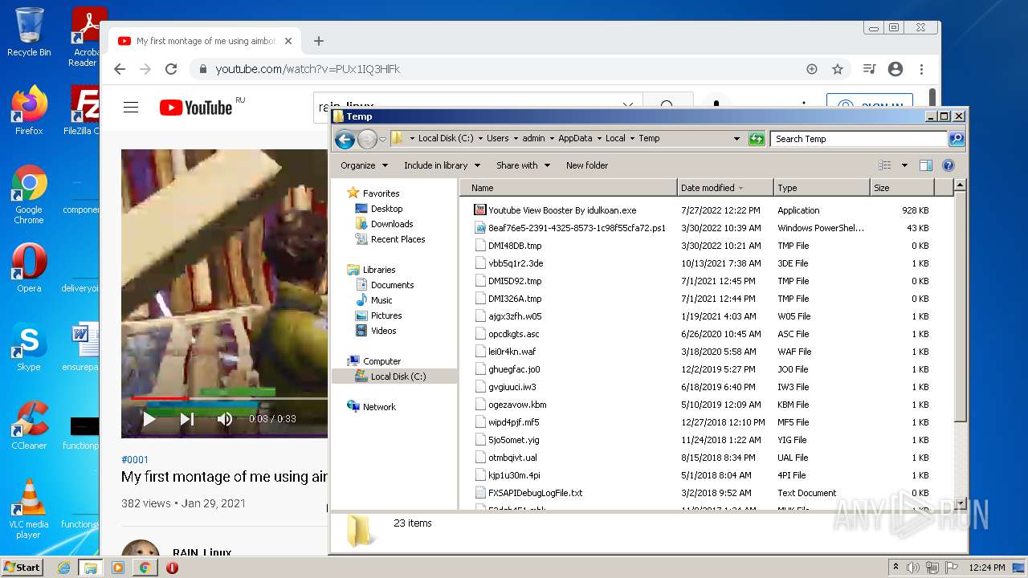1028x578 pixels.
Task: Open Internet Explorer in taskbar
Action: click(x=63, y=568)
